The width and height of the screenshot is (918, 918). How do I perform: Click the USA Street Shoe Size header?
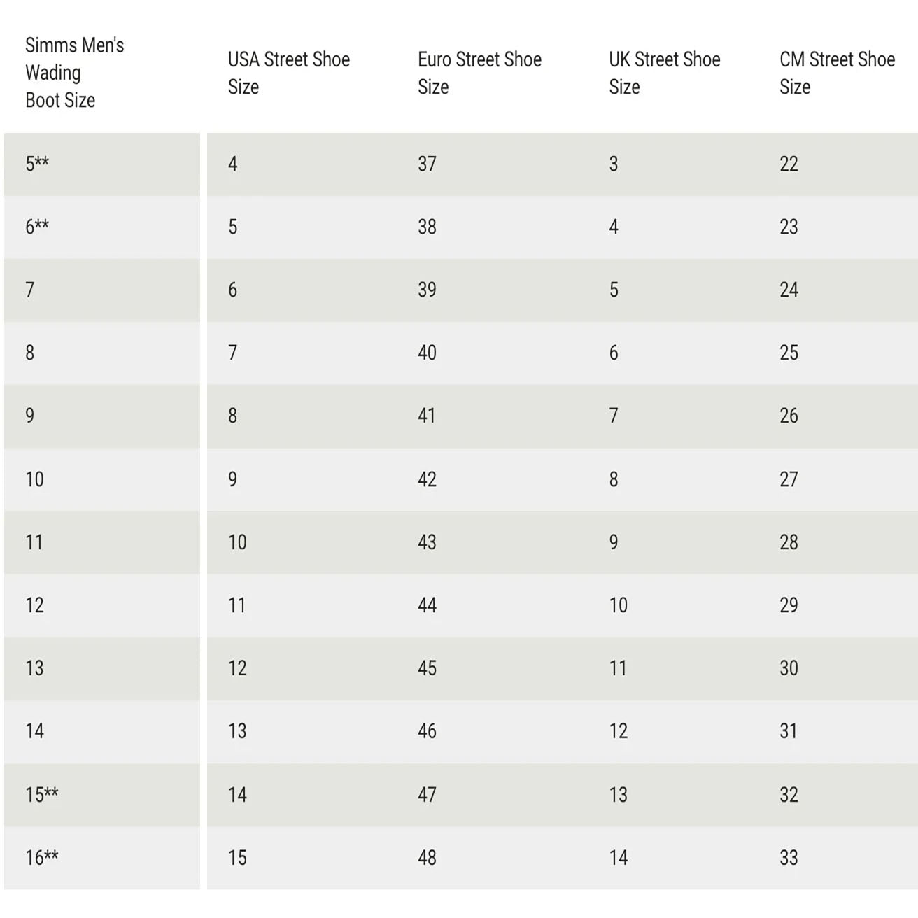coord(288,73)
